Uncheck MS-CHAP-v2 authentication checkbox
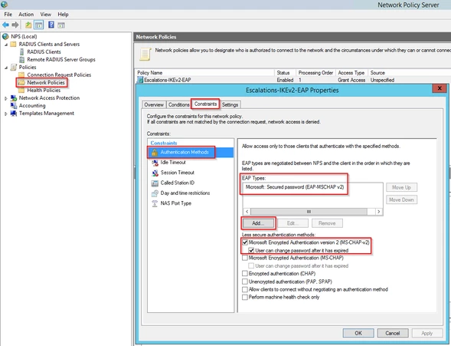Viewport: 451px width, 346px height. pyautogui.click(x=245, y=242)
